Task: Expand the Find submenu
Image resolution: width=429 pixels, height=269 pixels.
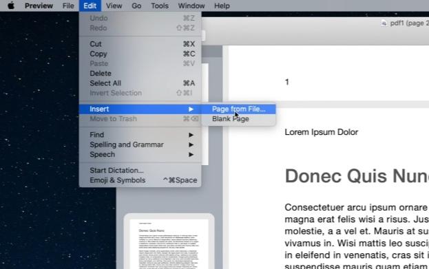Action: click(x=140, y=135)
